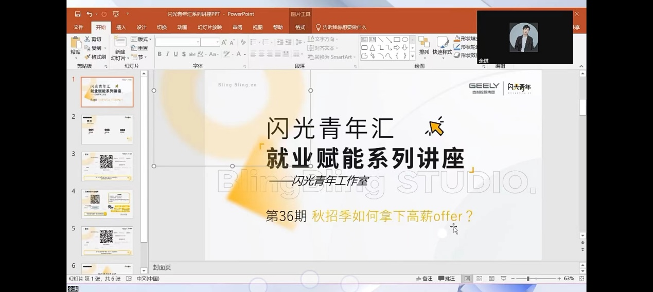Switch to the 动画 tab
The height and width of the screenshot is (292, 653).
tap(182, 27)
